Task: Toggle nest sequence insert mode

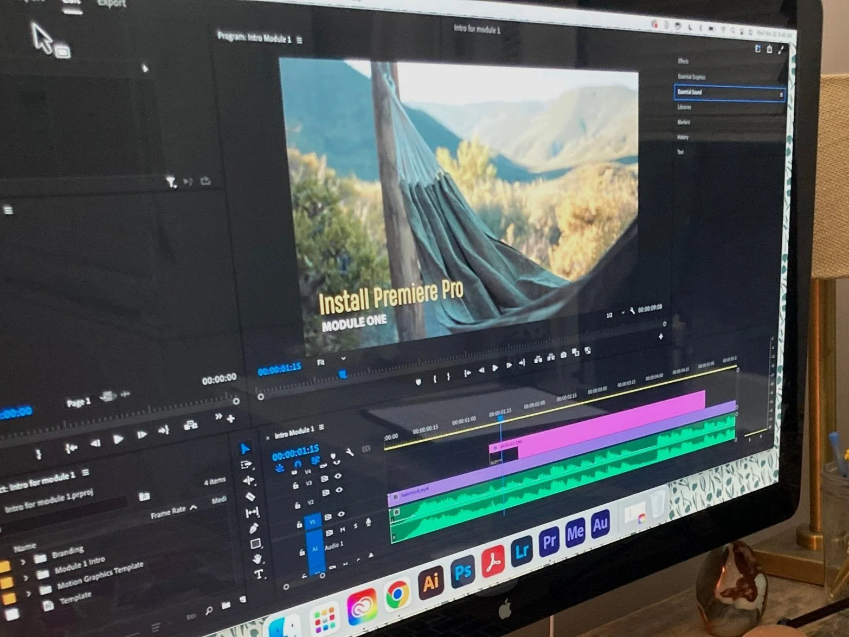Action: (279, 468)
